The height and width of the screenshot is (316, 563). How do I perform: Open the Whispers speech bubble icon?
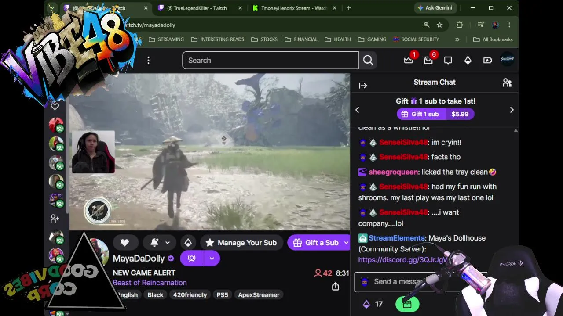[x=448, y=61]
